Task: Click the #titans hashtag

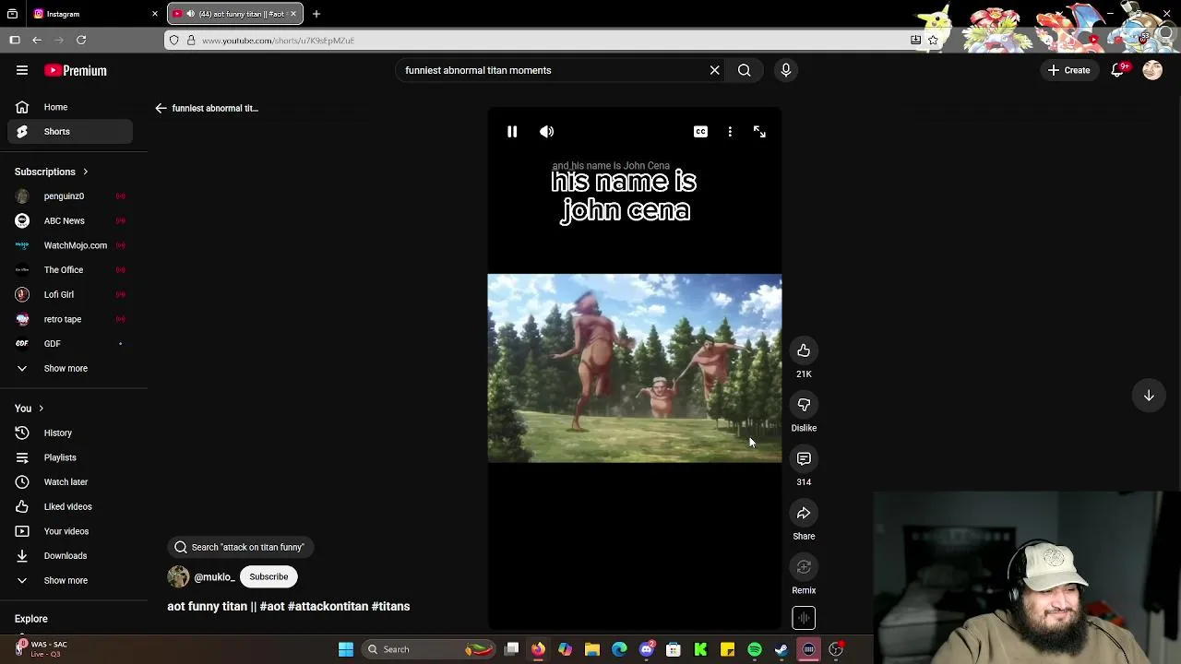Action: [x=390, y=607]
